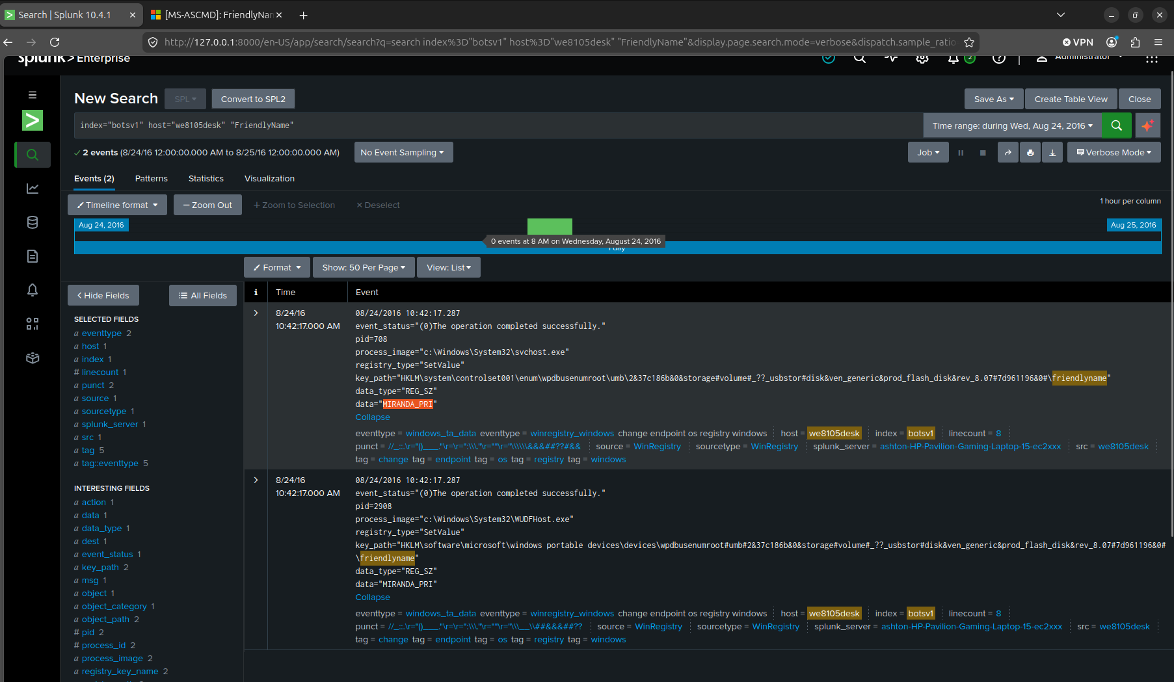Export results with download icon
The height and width of the screenshot is (682, 1174).
pos(1052,153)
